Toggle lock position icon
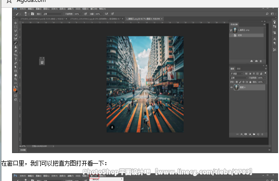279x181 pixels. [x=243, y=82]
